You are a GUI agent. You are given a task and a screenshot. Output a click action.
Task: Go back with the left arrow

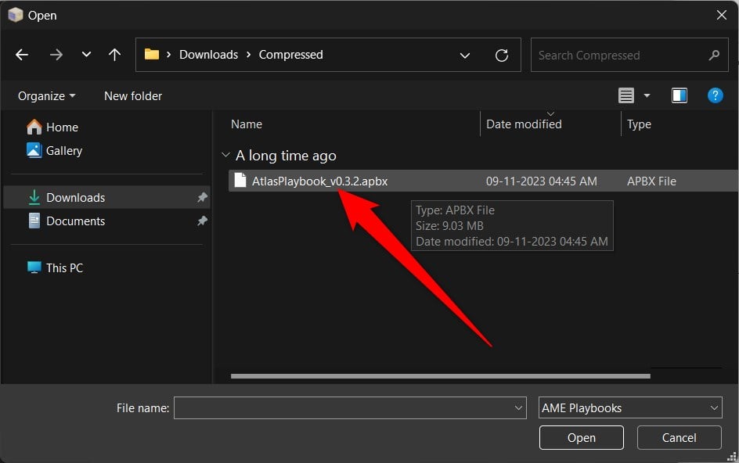click(x=22, y=55)
